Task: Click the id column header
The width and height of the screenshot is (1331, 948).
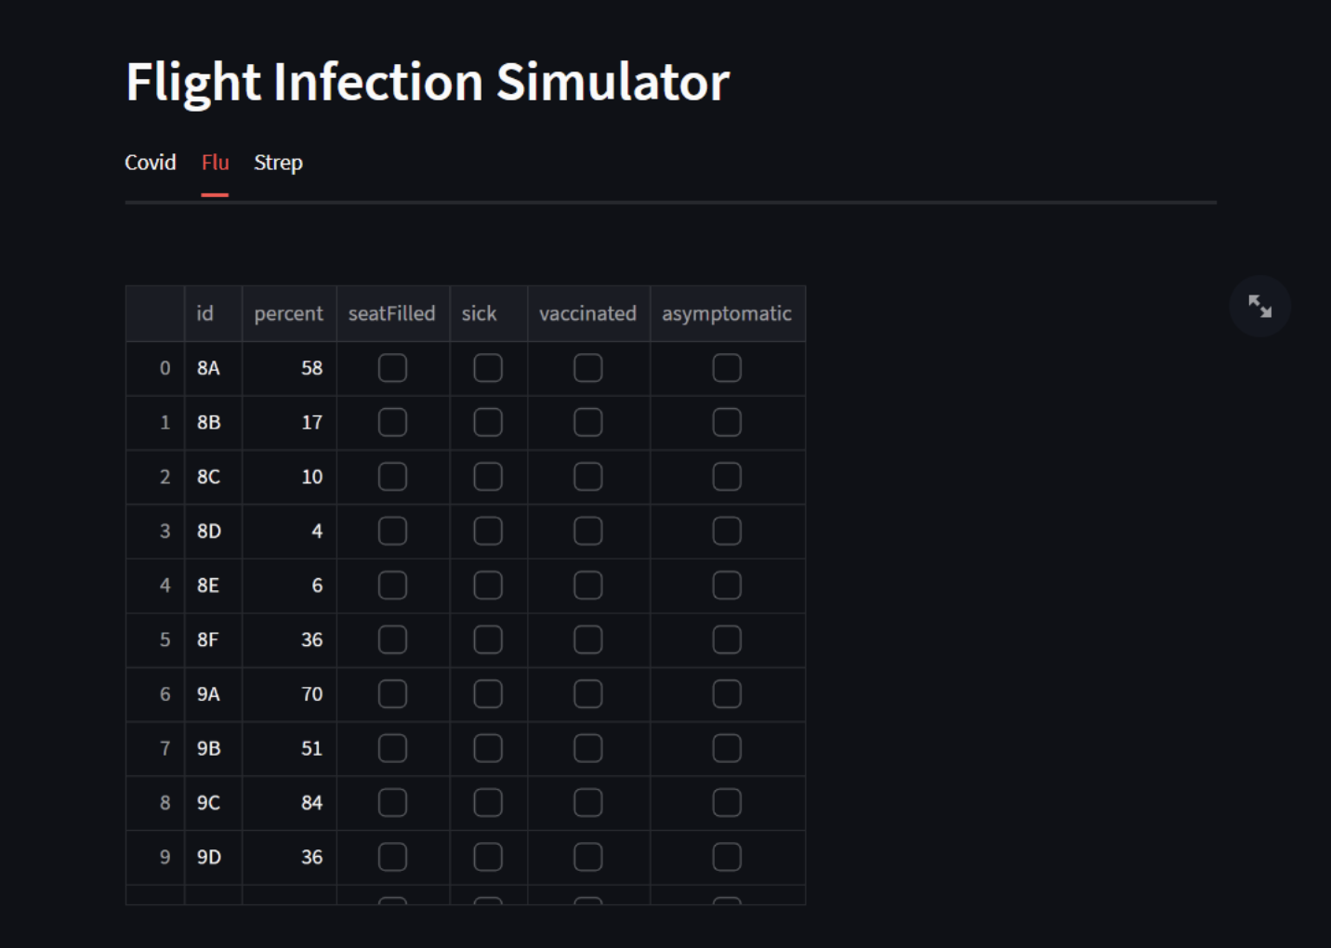Action: tap(205, 314)
